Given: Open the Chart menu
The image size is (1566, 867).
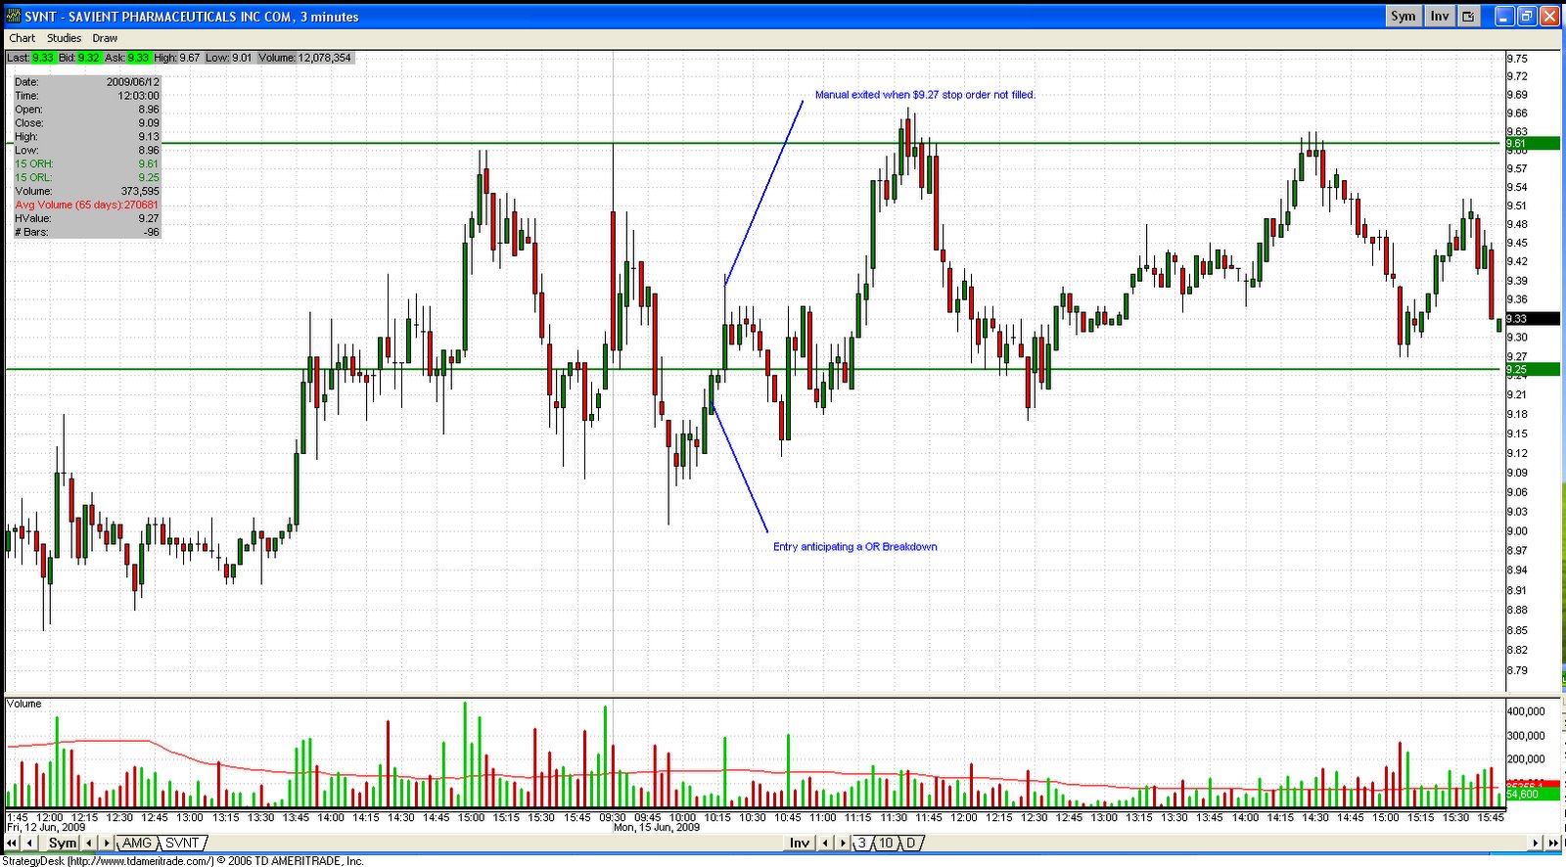Looking at the screenshot, I should coord(22,38).
